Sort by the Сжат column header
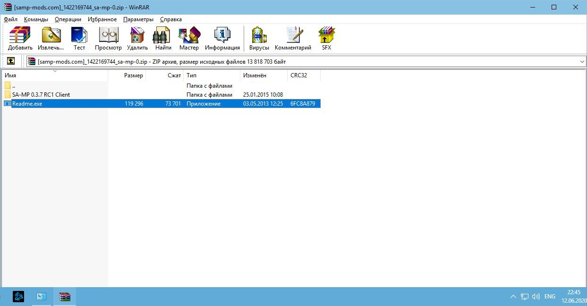587x306 pixels. point(165,75)
